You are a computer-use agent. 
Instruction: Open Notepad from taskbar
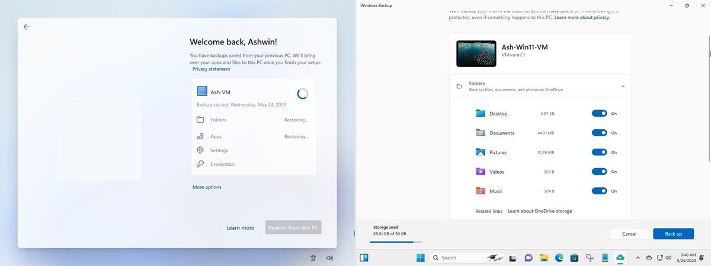point(605,258)
